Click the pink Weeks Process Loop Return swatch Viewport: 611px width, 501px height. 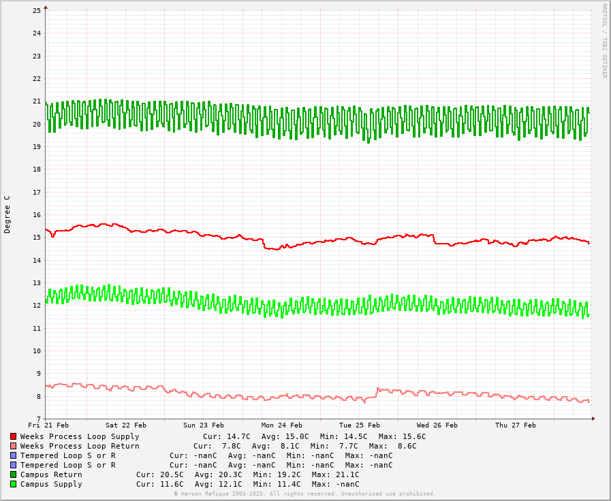[x=13, y=446]
